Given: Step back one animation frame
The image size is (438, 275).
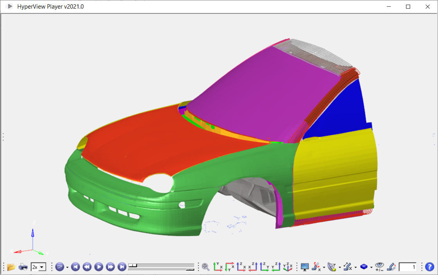Looking at the screenshot, I should coord(87,267).
